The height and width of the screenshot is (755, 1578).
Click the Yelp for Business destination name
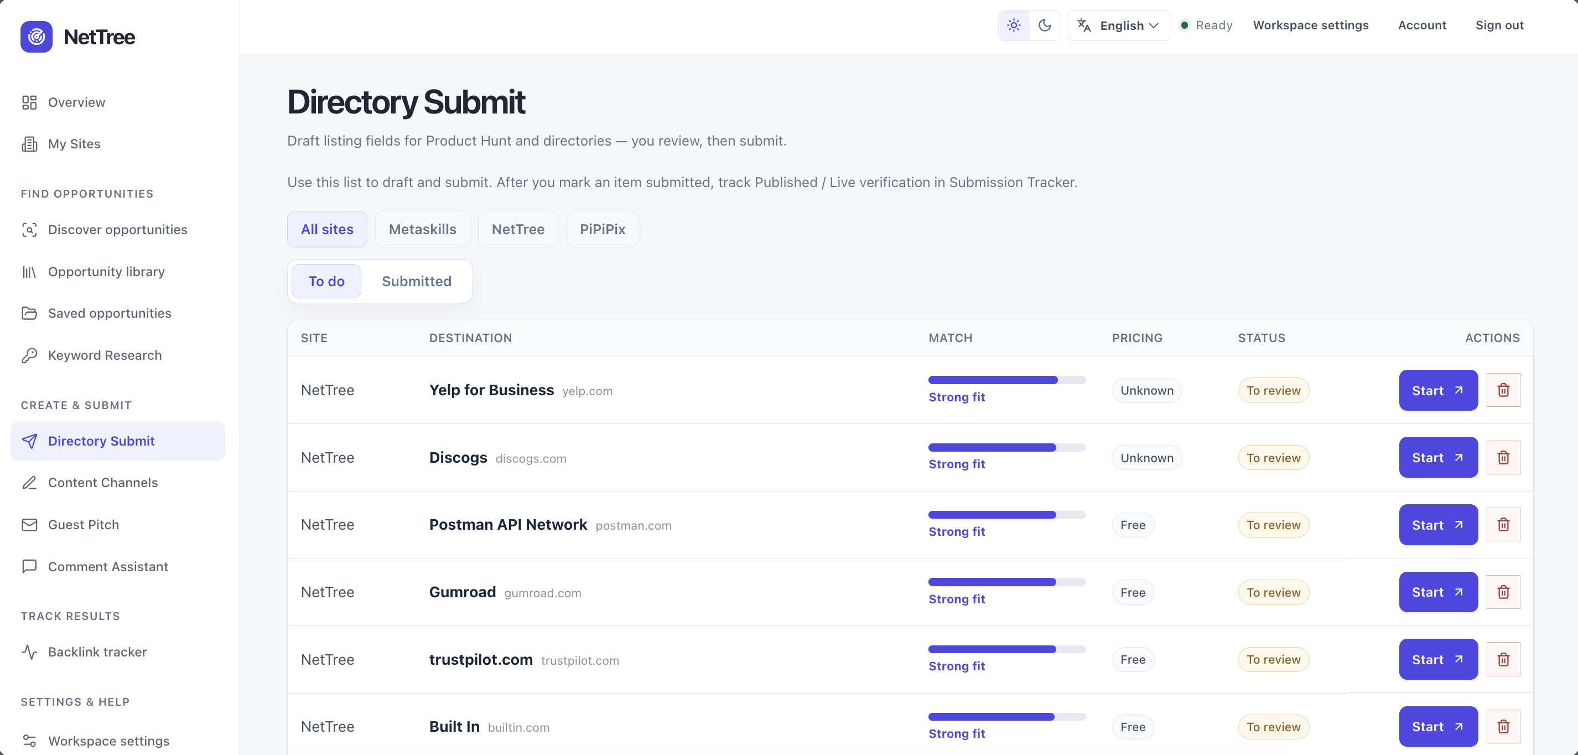tap(491, 390)
